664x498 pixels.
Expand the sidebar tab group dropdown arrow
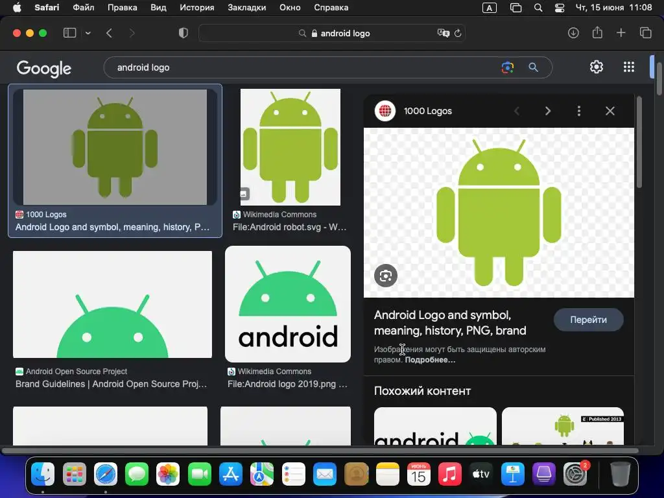coord(88,33)
